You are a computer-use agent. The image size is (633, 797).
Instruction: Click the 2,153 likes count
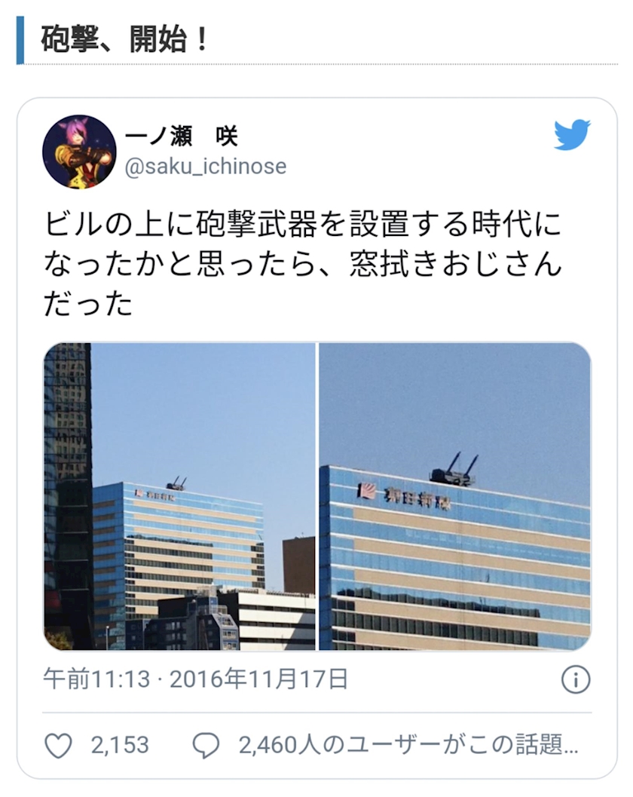point(120,745)
